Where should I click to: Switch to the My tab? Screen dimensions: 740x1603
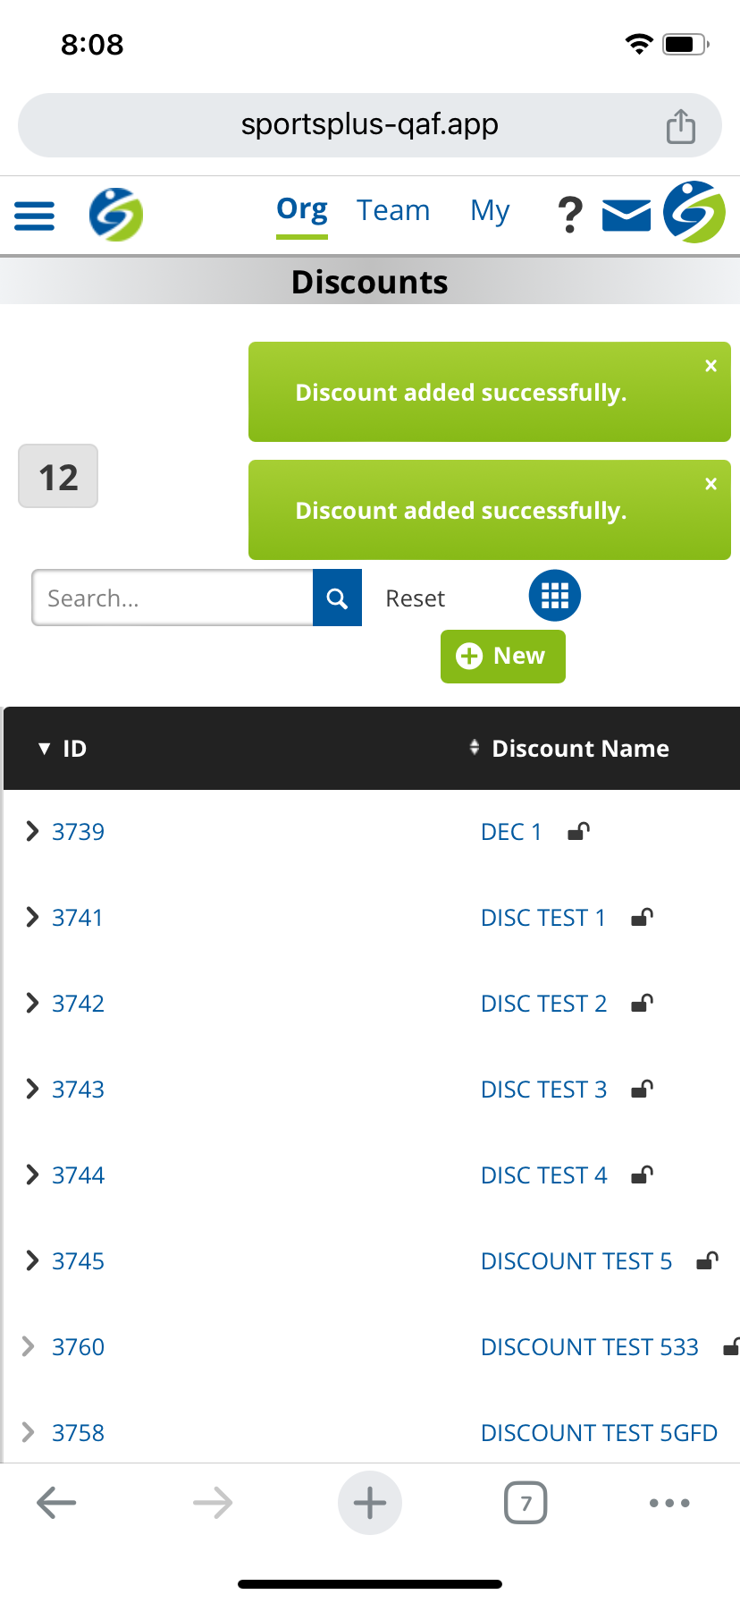(x=490, y=211)
